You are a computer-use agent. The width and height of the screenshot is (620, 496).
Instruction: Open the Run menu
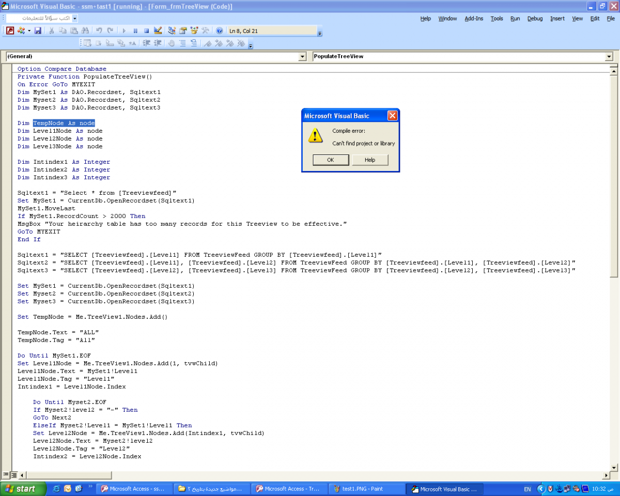point(515,19)
